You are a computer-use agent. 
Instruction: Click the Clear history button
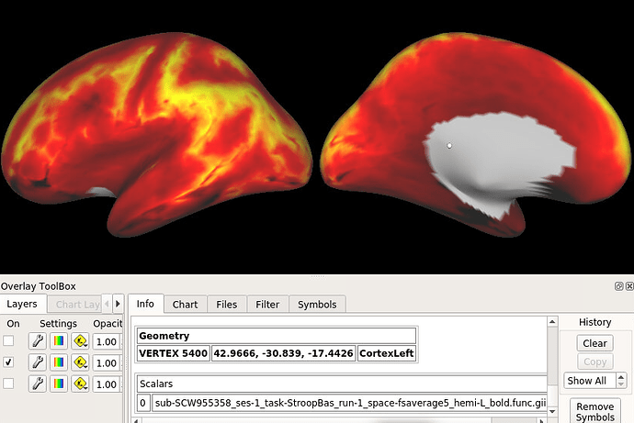tap(594, 343)
